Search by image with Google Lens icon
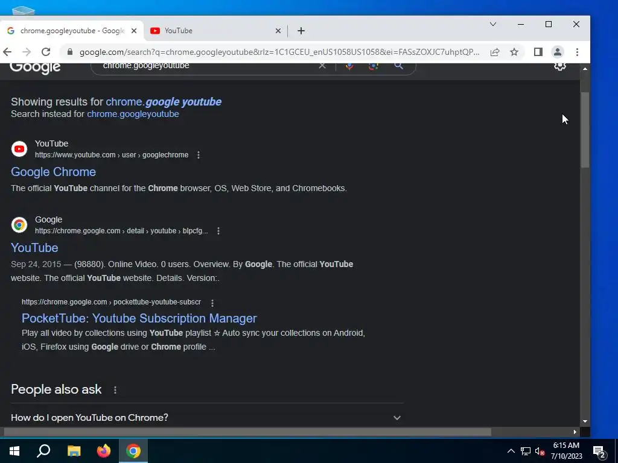618x463 pixels. click(x=373, y=66)
